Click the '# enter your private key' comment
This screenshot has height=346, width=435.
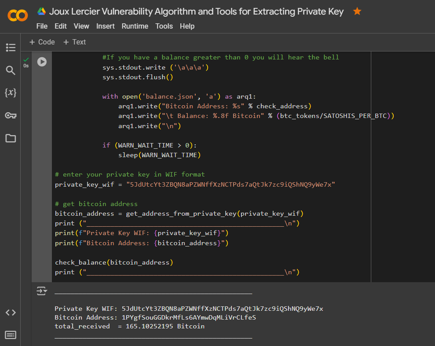130,174
